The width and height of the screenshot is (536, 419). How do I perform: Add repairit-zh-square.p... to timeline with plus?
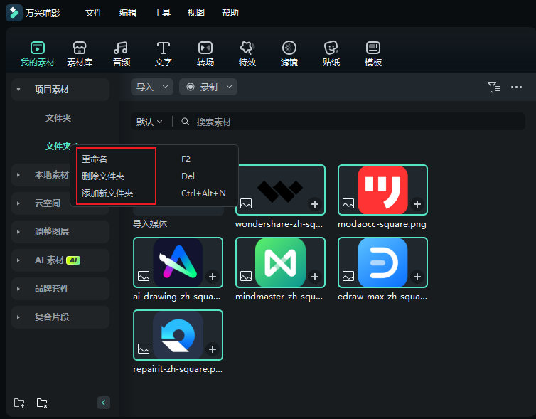click(x=213, y=349)
